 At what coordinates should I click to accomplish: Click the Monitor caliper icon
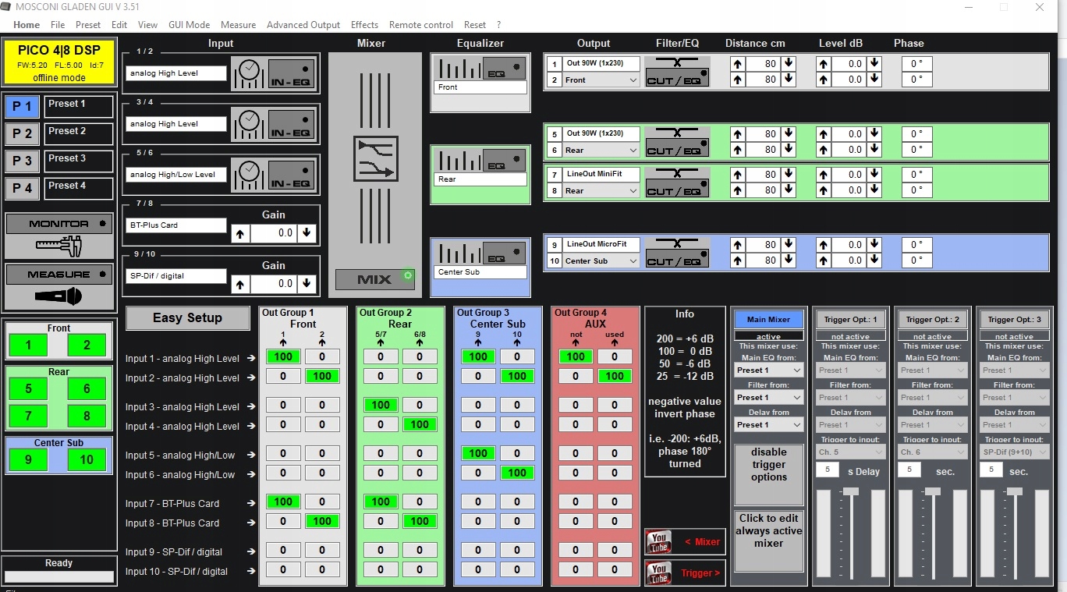pyautogui.click(x=58, y=246)
